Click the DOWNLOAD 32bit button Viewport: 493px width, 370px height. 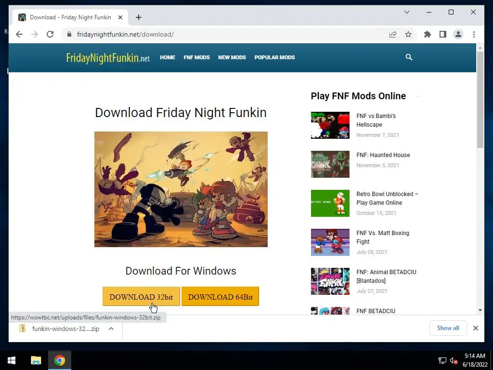tap(141, 296)
